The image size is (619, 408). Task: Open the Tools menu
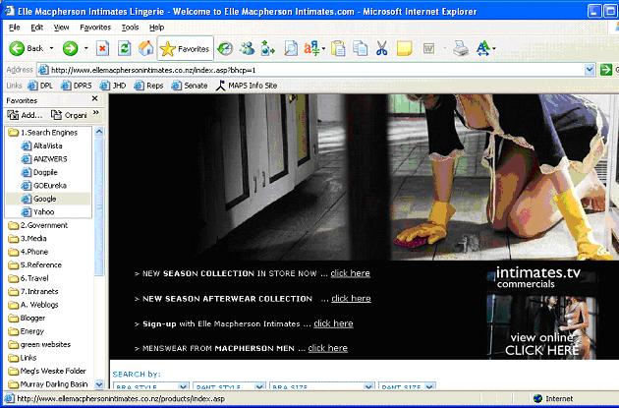click(130, 27)
